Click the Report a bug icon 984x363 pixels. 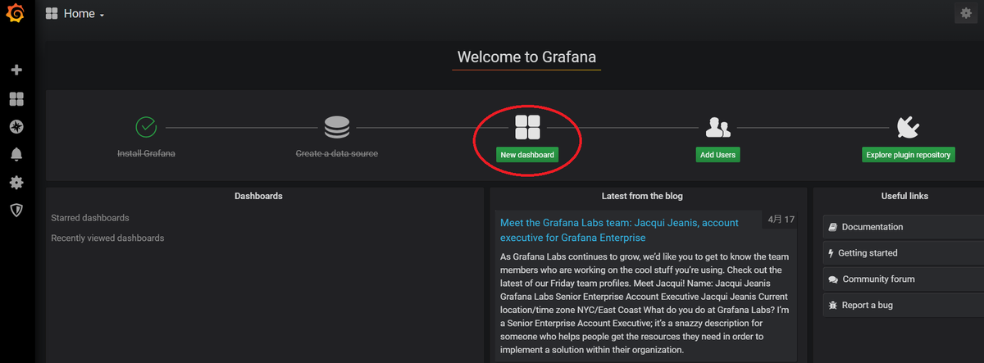[833, 306]
